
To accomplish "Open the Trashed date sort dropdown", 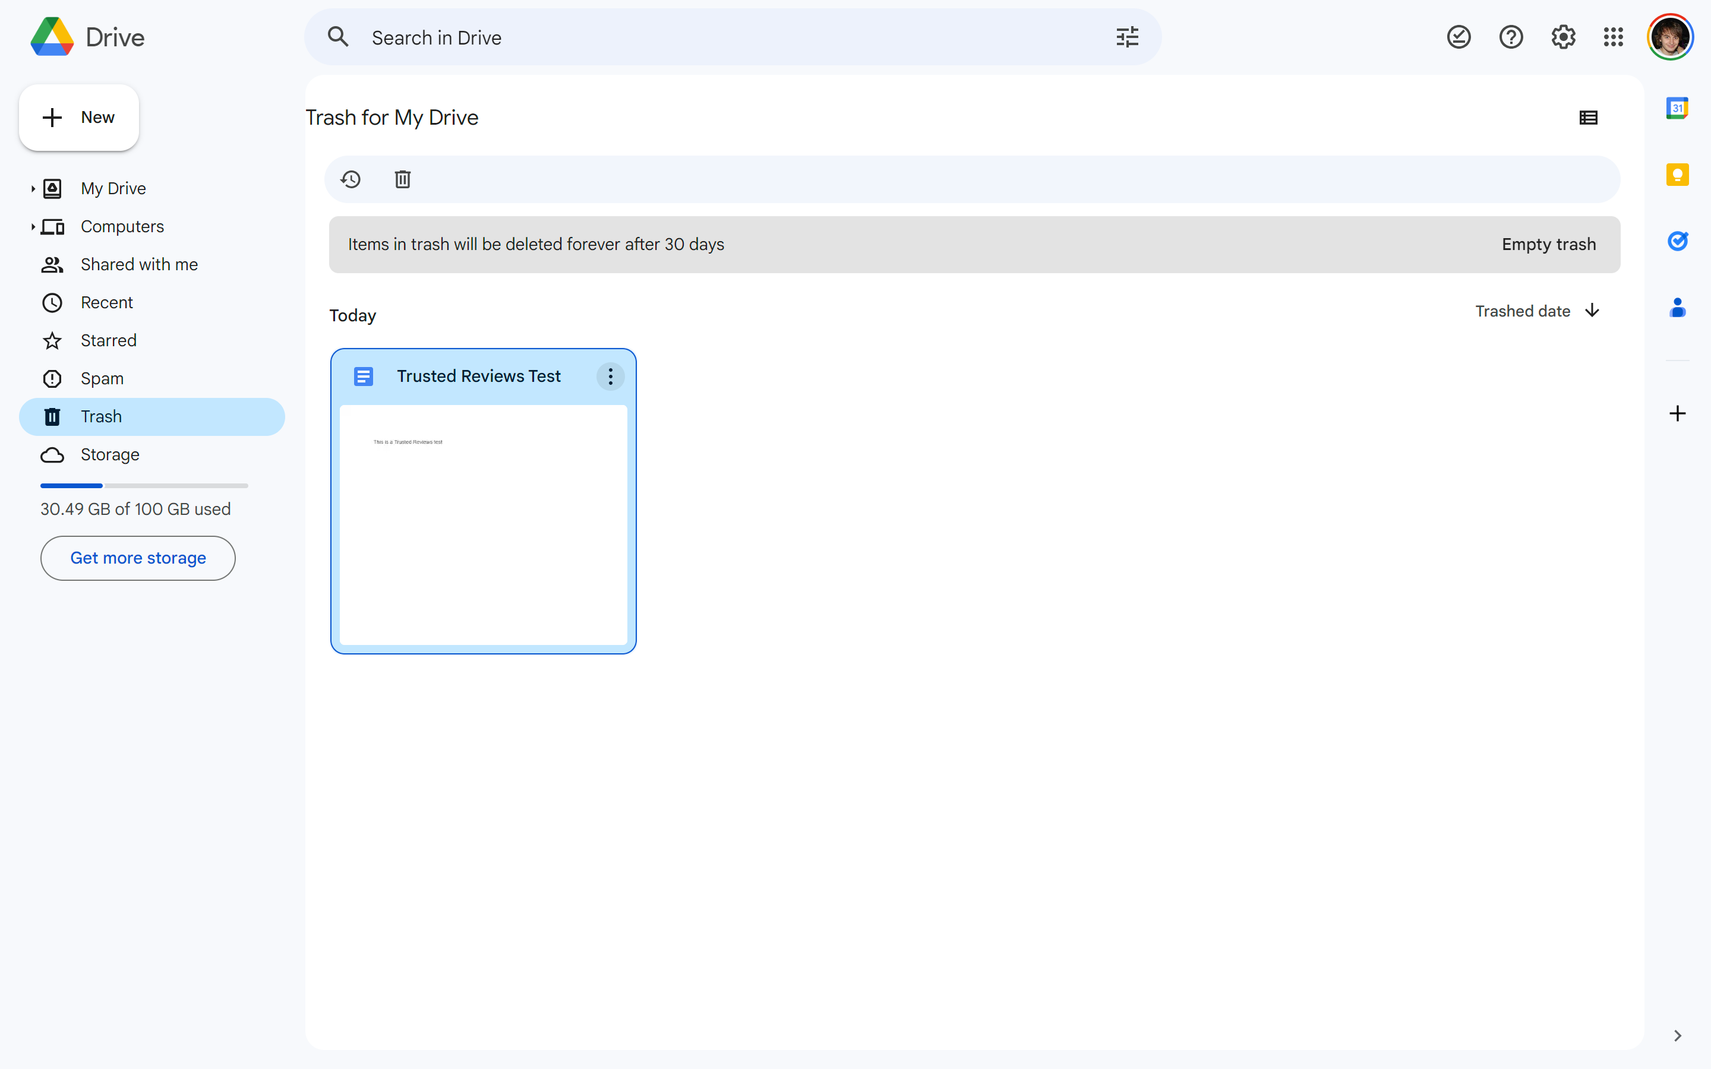I will click(x=1523, y=311).
